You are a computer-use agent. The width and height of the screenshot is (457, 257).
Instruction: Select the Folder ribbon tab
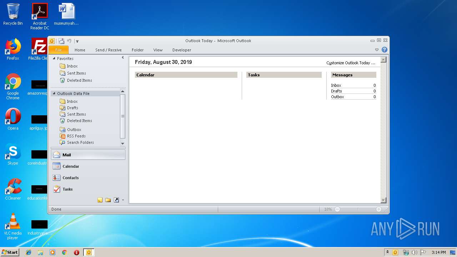(x=137, y=50)
